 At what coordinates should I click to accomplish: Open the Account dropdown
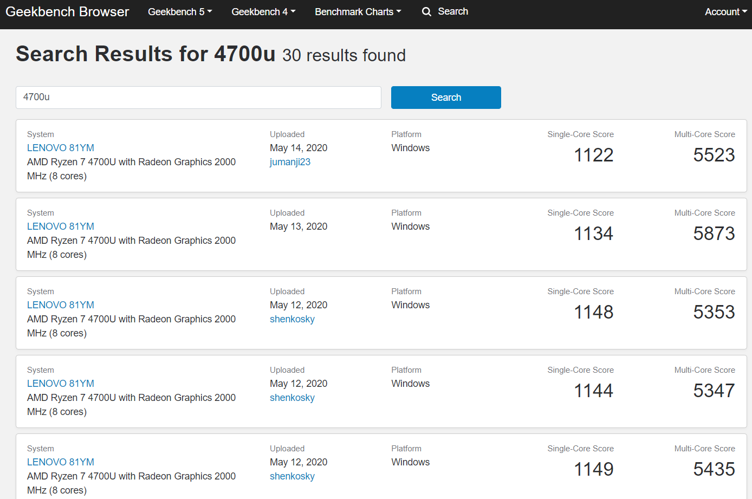(726, 12)
